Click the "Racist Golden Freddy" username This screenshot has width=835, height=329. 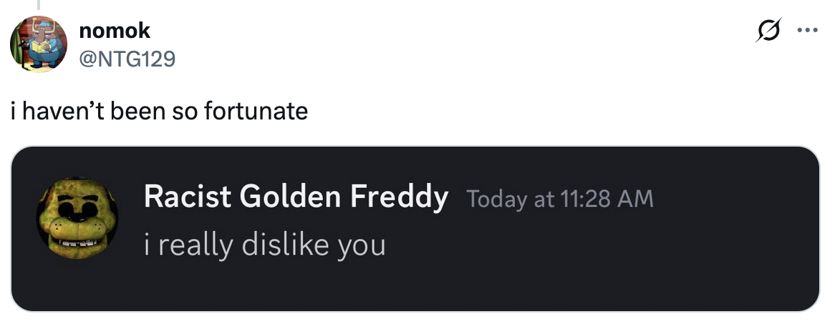pos(296,196)
